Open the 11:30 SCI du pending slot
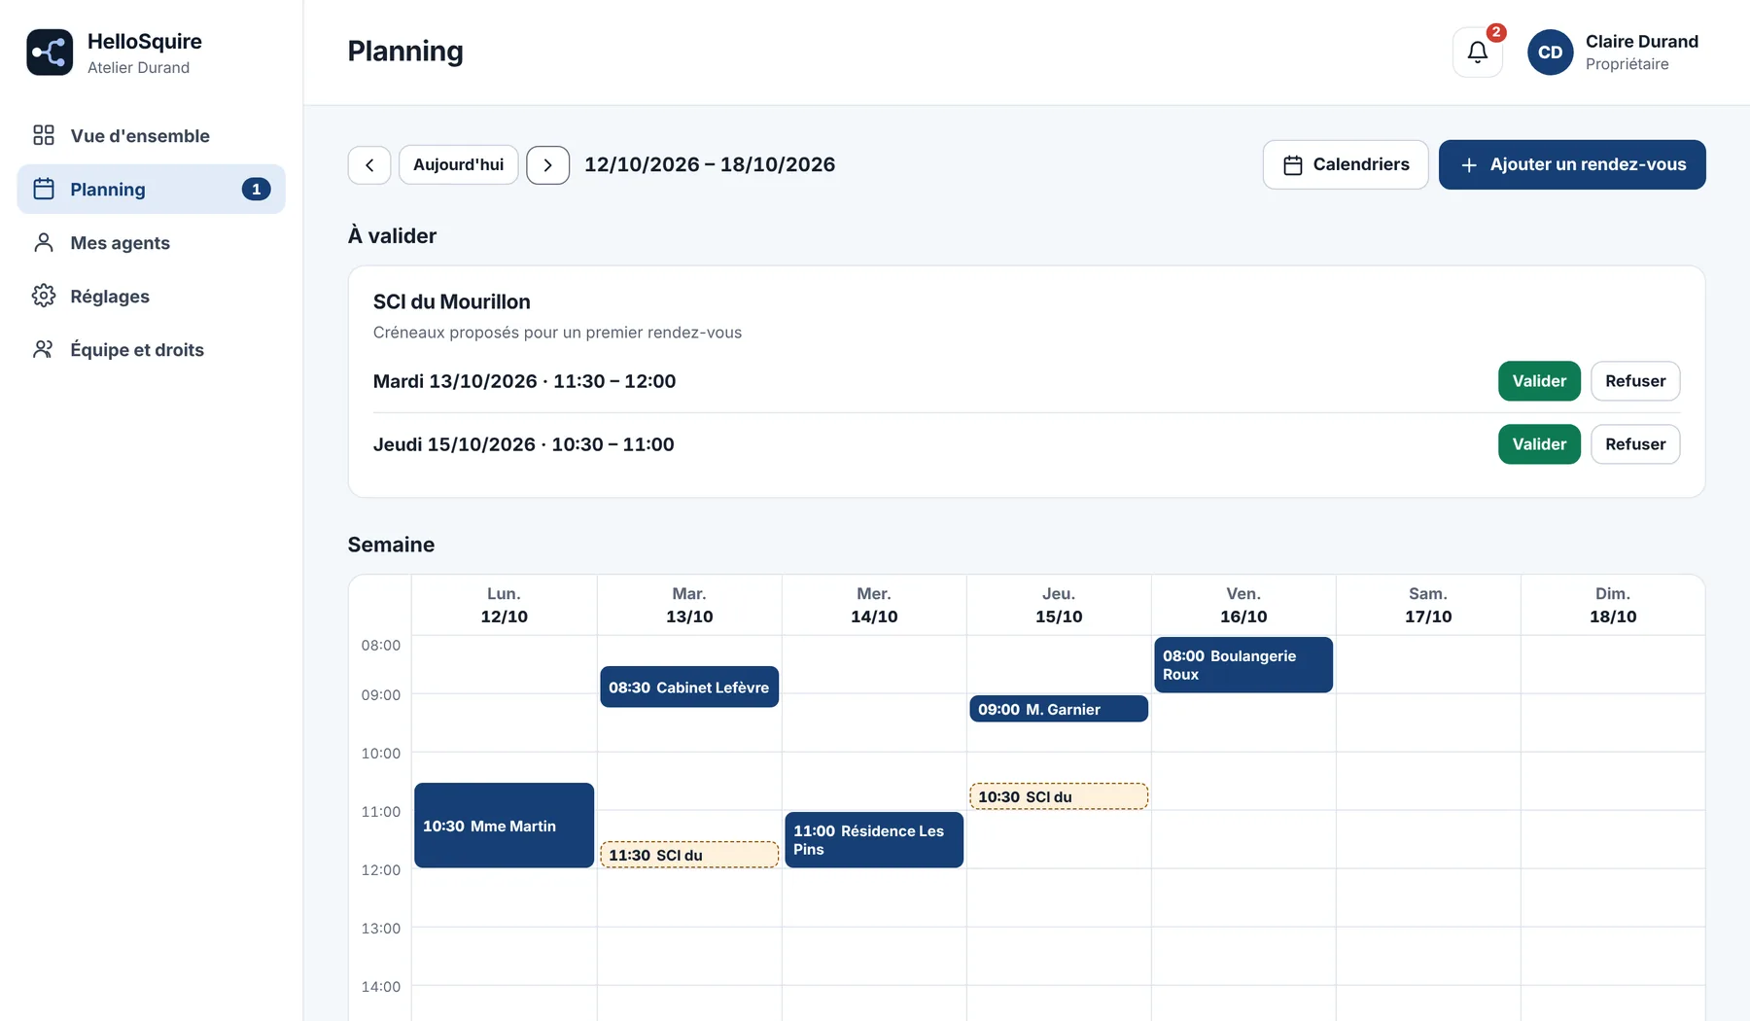This screenshot has height=1021, width=1750. coord(689,855)
